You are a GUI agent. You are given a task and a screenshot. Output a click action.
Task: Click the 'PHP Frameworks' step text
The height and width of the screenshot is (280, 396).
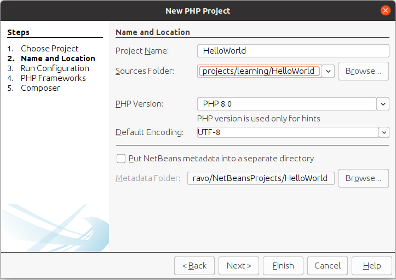pyautogui.click(x=53, y=78)
